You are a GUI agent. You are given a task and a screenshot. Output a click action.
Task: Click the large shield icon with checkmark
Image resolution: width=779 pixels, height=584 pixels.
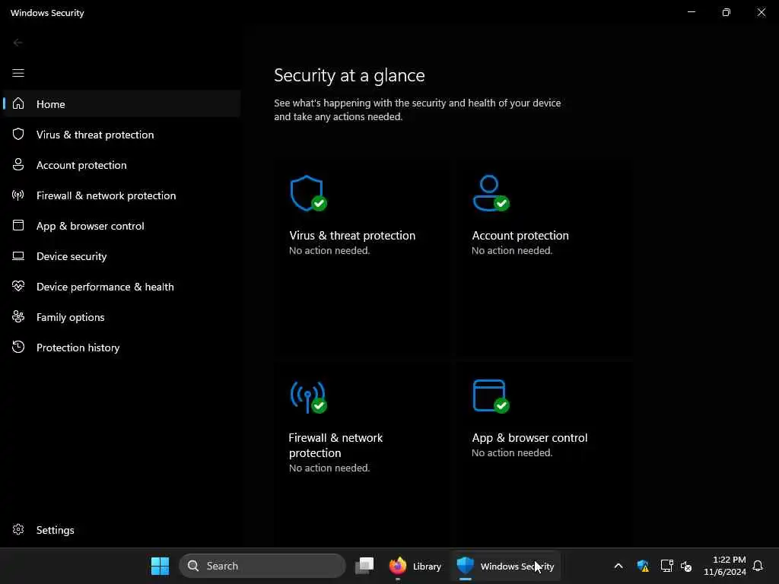309,193
